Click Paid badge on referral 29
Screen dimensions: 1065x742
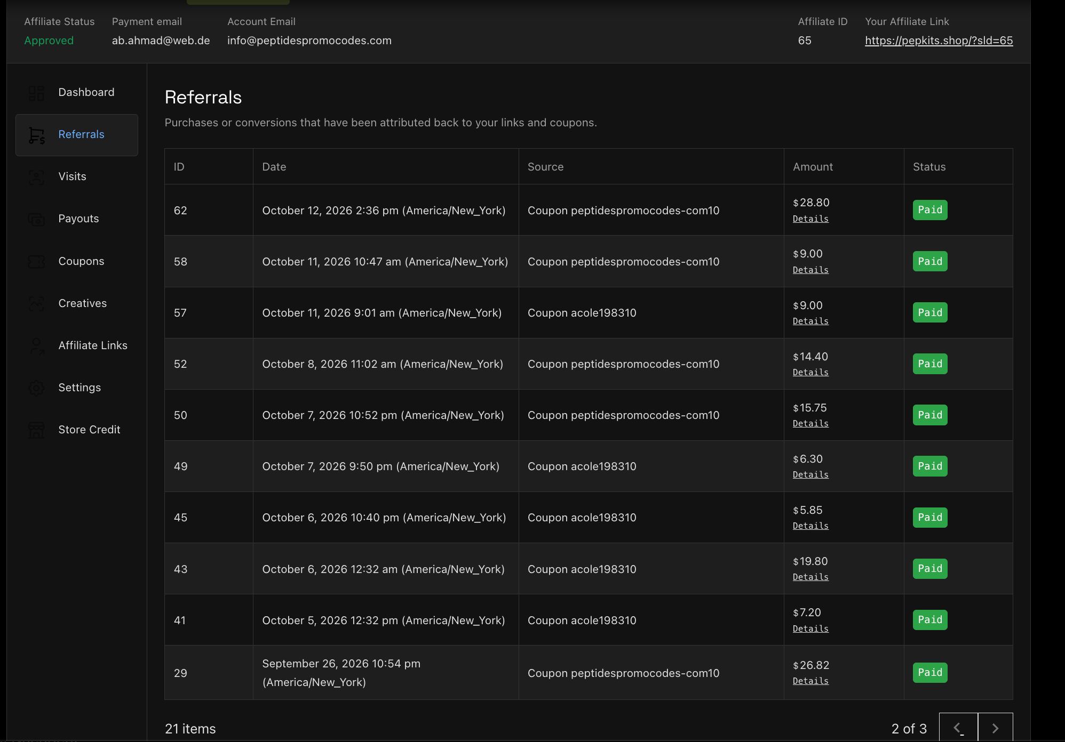pos(930,673)
